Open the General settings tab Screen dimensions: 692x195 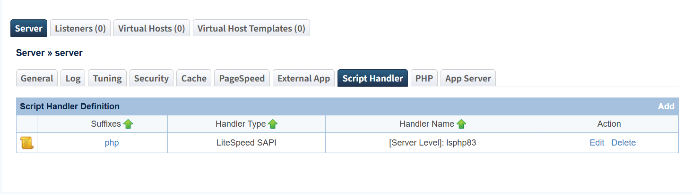click(x=37, y=78)
